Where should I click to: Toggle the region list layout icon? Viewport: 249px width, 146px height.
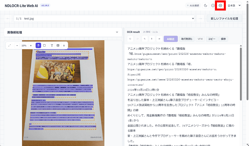click(x=58, y=45)
